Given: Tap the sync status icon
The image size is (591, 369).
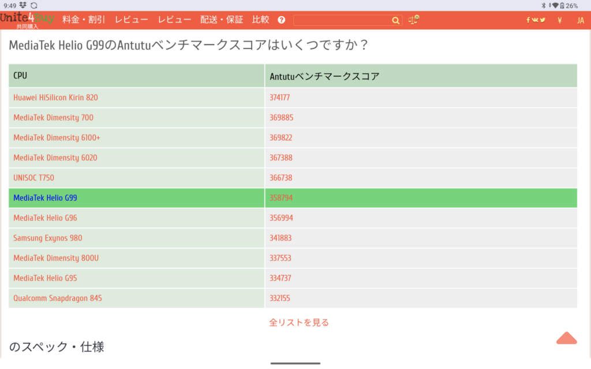Looking at the screenshot, I should point(34,5).
